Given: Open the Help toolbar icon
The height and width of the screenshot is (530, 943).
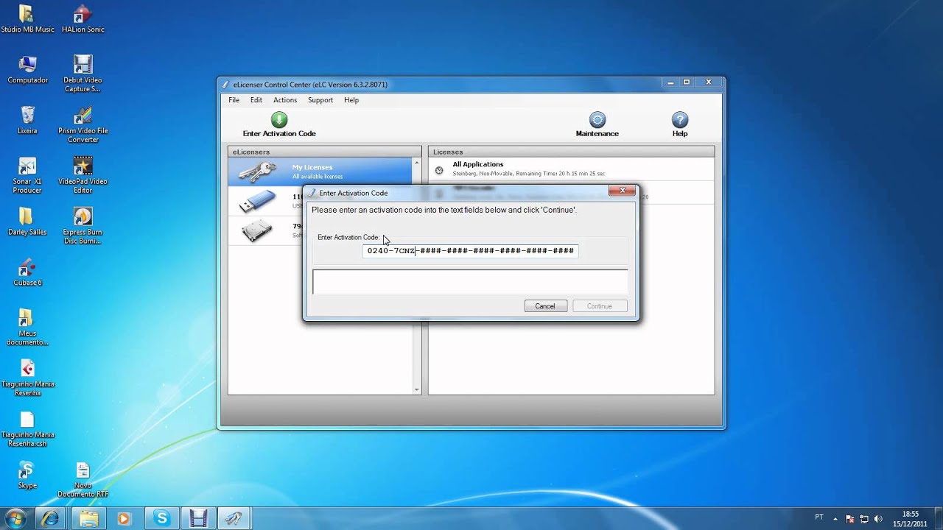Looking at the screenshot, I should pos(680,124).
